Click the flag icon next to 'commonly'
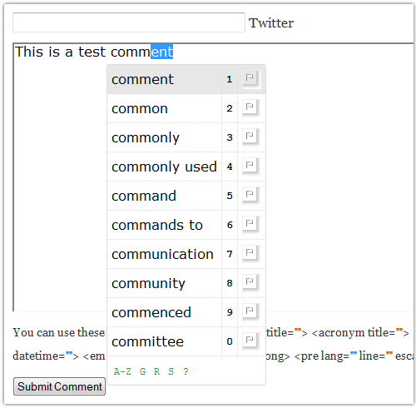The width and height of the screenshot is (416, 408). (x=250, y=137)
